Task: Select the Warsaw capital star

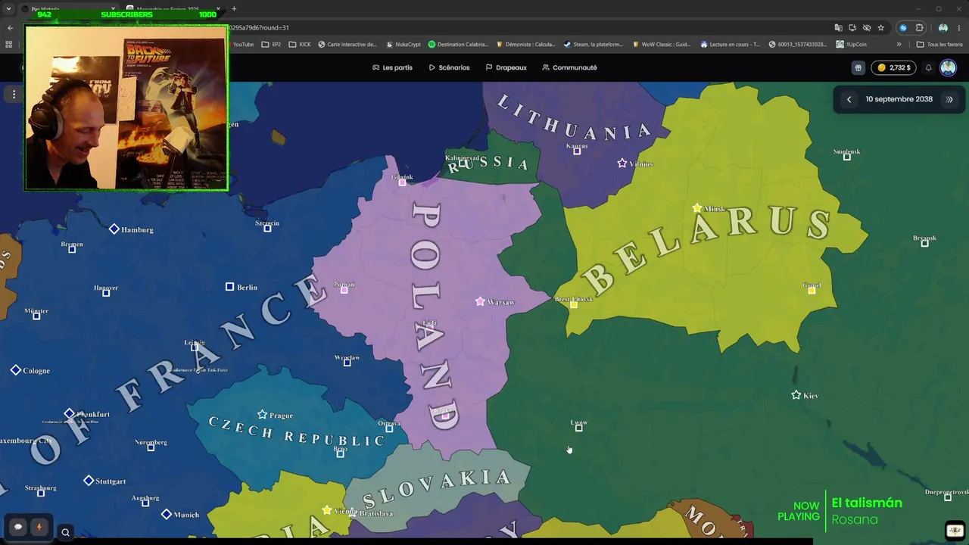Action: (x=480, y=301)
